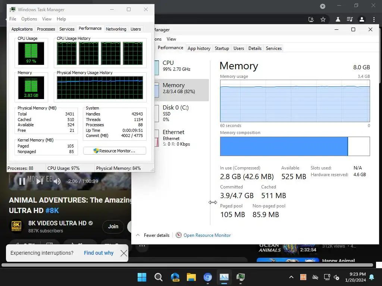The width and height of the screenshot is (382, 286).
Task: Click the tab search dropdown arrow
Action: 323,6
